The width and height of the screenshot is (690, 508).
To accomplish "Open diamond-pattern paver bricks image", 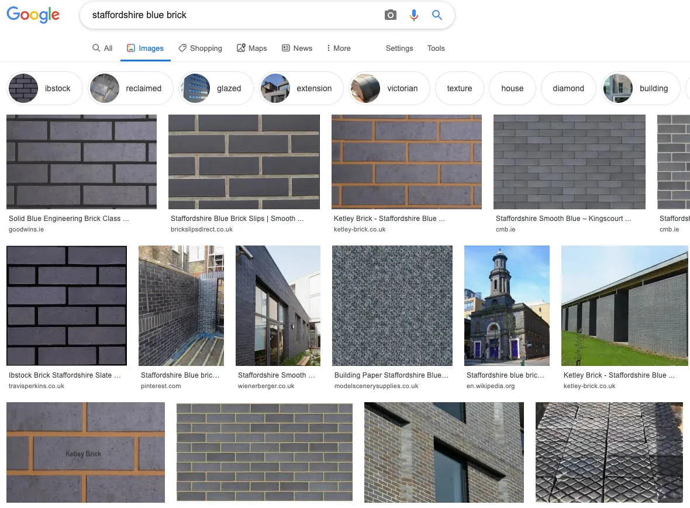I will point(609,452).
